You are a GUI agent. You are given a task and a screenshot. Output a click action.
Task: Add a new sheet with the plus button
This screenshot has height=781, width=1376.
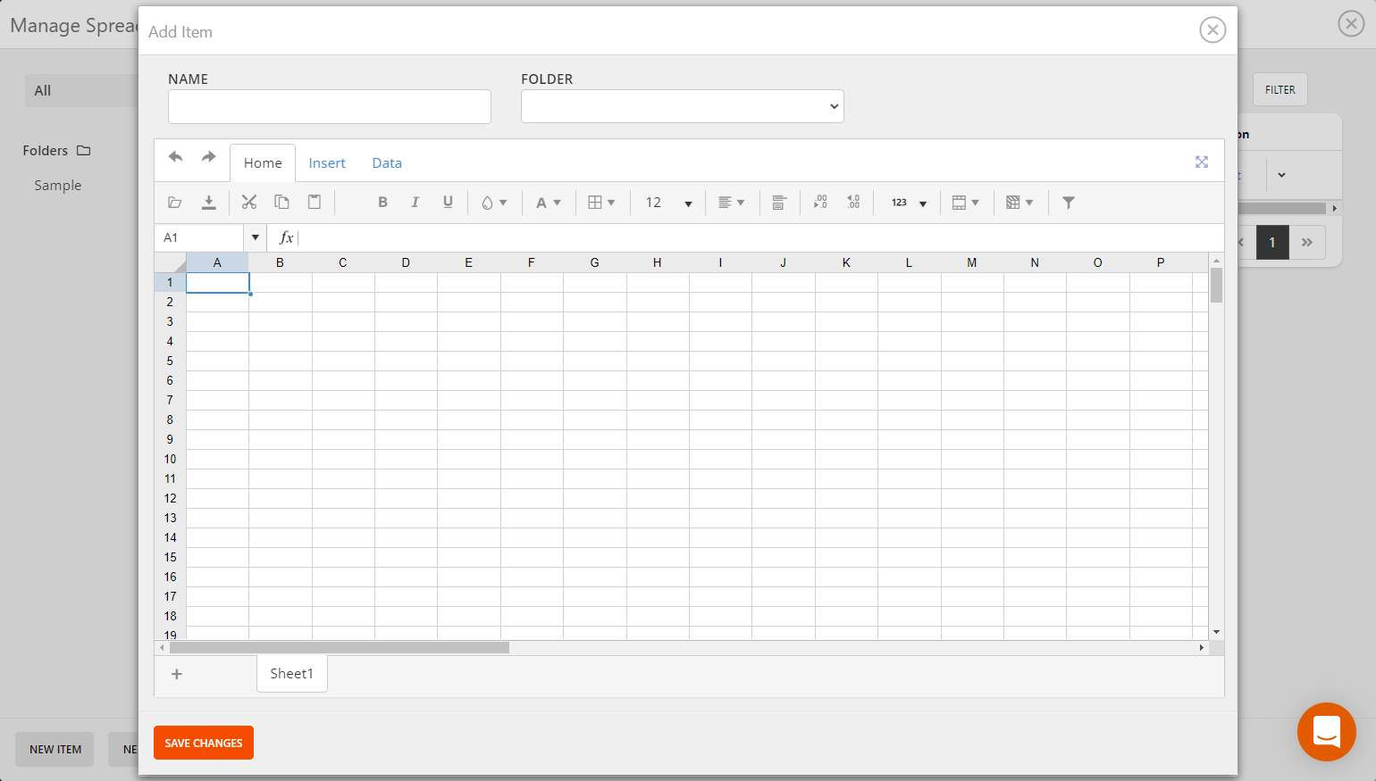[177, 674]
